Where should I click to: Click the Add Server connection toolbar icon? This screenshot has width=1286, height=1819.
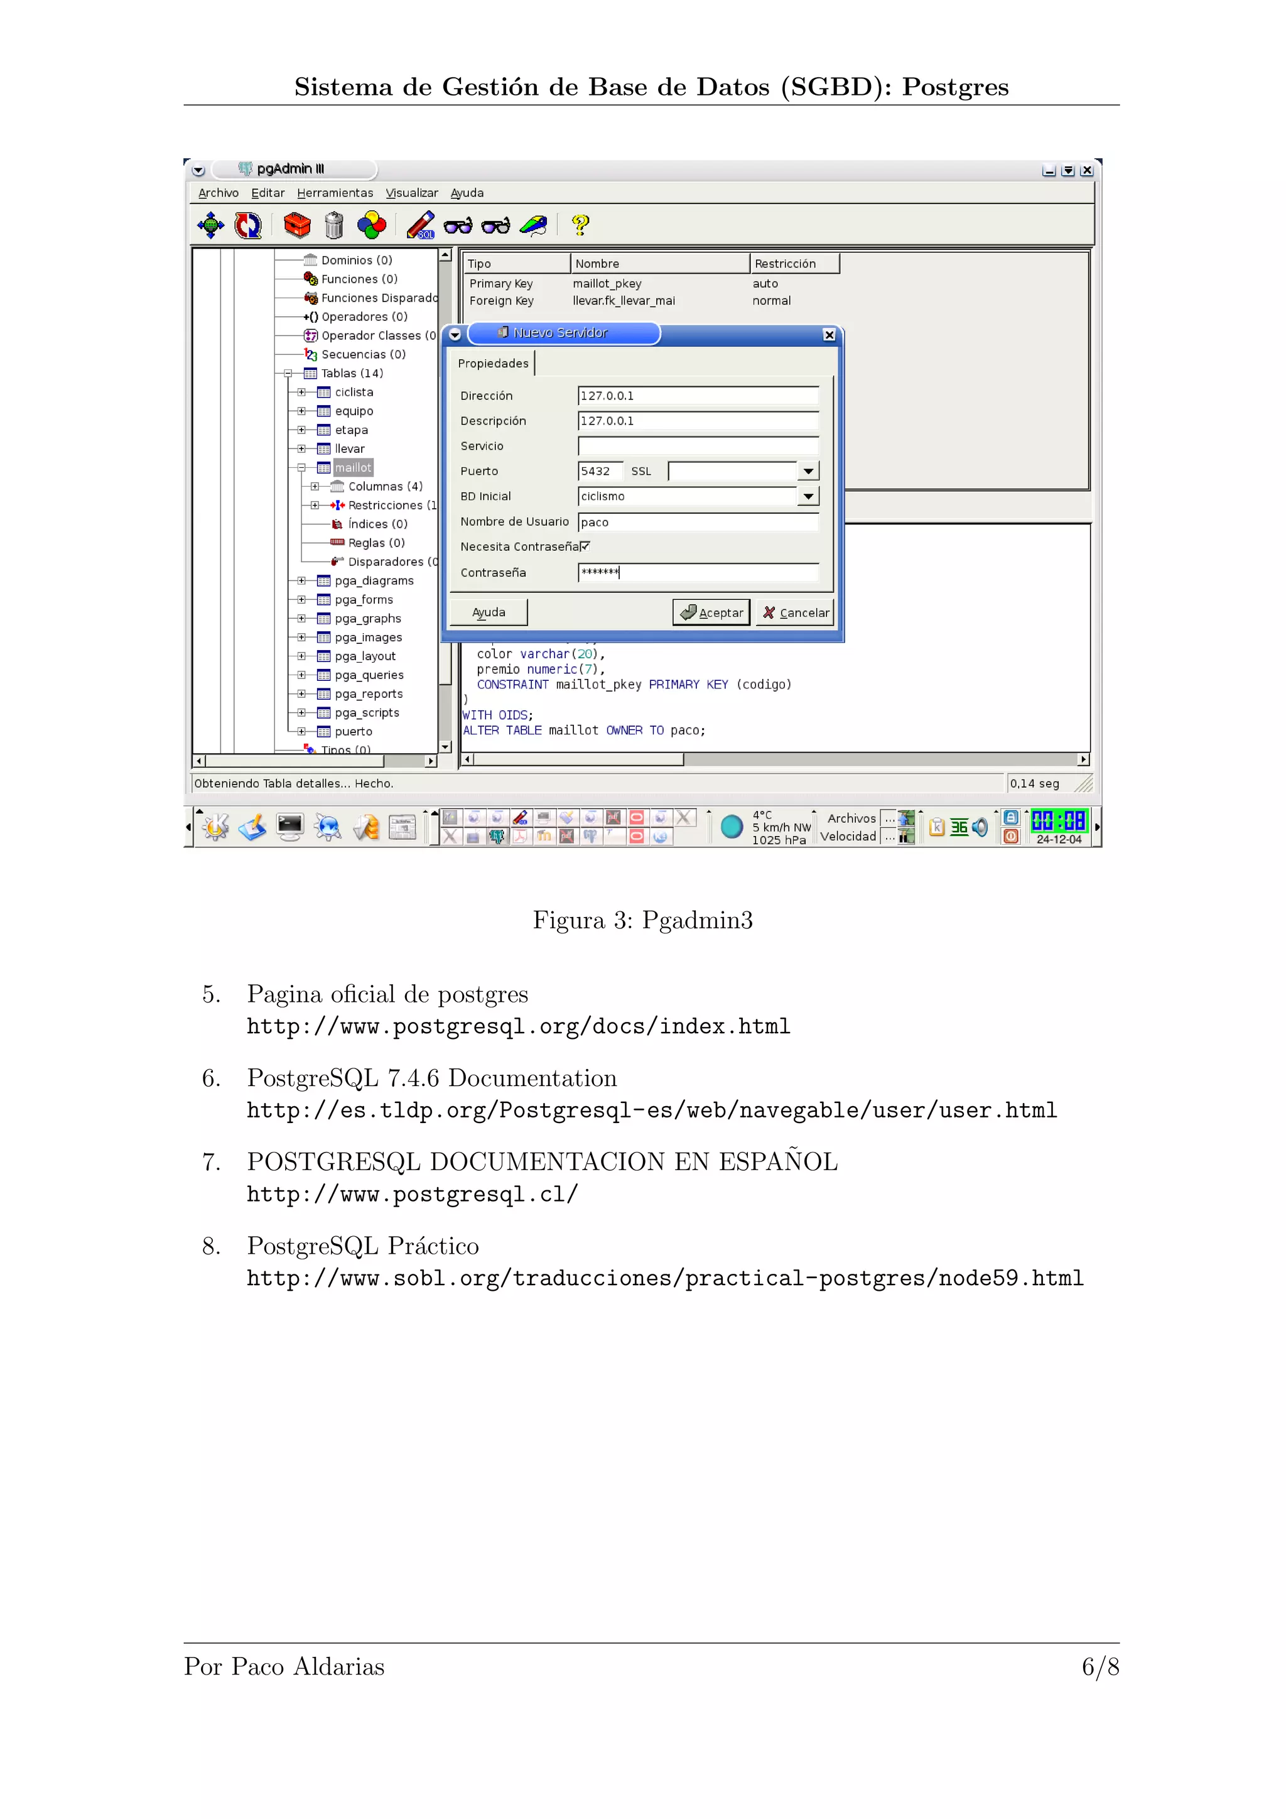(x=210, y=225)
